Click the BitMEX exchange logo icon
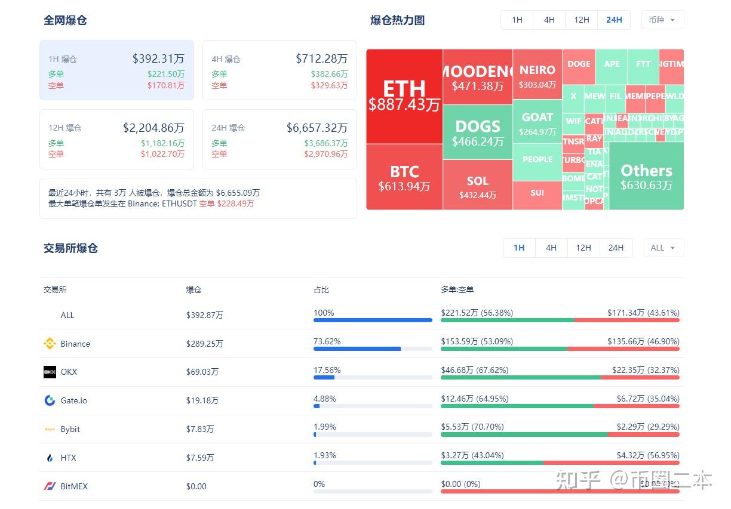The width and height of the screenshot is (731, 509). [50, 486]
